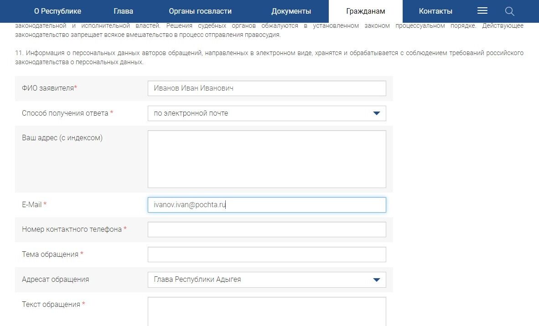Click the Номер контактного телефона field
Viewport: 539px width, 326px height.
267,229
